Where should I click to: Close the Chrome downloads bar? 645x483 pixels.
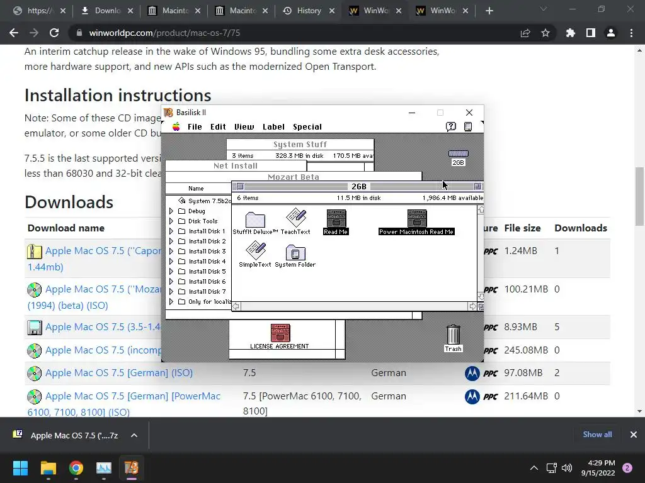[x=634, y=435]
